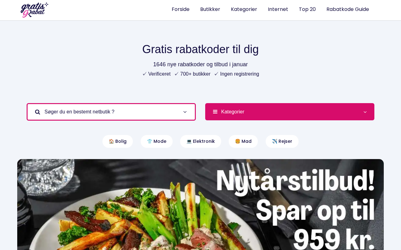Go to Forside in navigation
Viewport: 401px width, 250px height.
click(x=180, y=9)
